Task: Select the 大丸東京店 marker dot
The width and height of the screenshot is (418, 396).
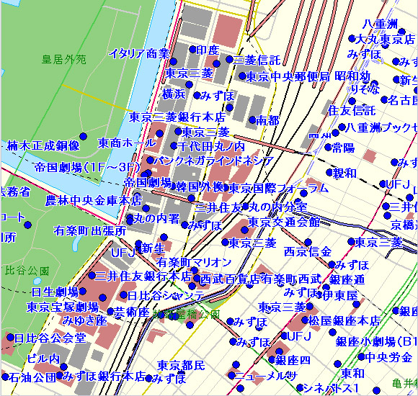Action: click(352, 38)
